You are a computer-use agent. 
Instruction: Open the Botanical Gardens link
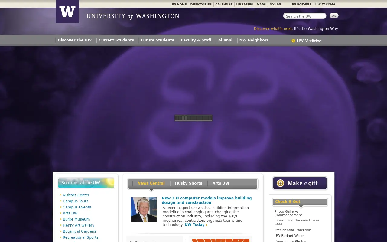pos(80,231)
